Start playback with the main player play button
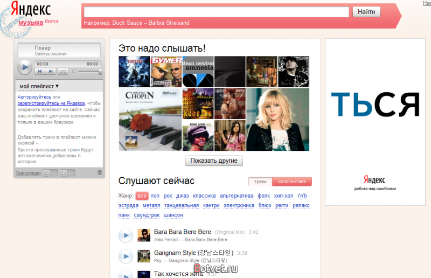 pyautogui.click(x=25, y=67)
